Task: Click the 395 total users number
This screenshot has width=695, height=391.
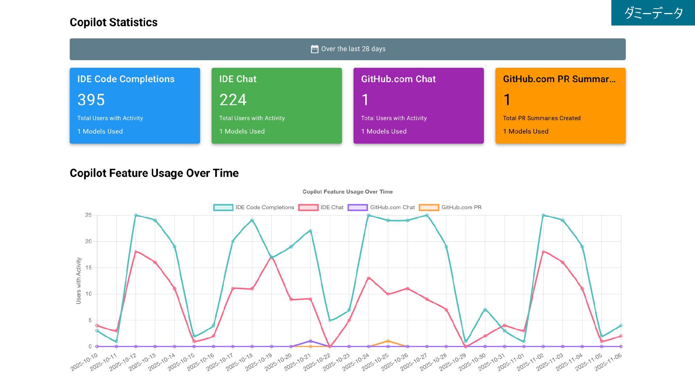Action: (91, 100)
